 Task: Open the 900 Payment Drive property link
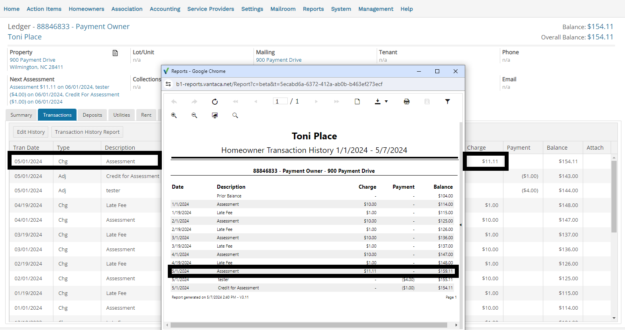pyautogui.click(x=33, y=60)
